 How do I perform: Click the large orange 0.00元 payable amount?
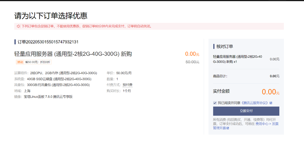click(x=271, y=92)
